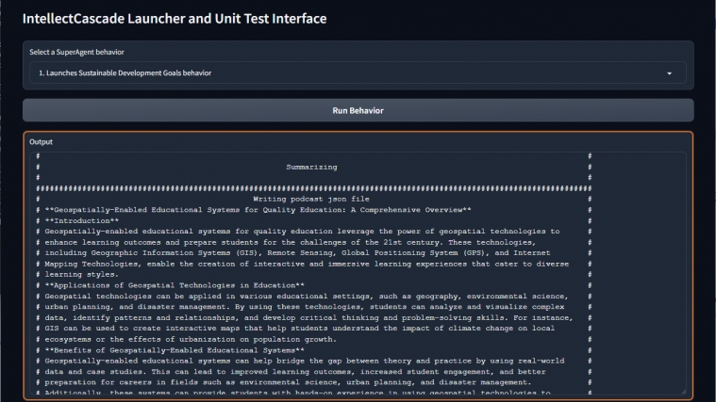This screenshot has height=402, width=716.
Task: Select the 'Launches Sustainable Development Goals behavior' text
Action: (125, 72)
